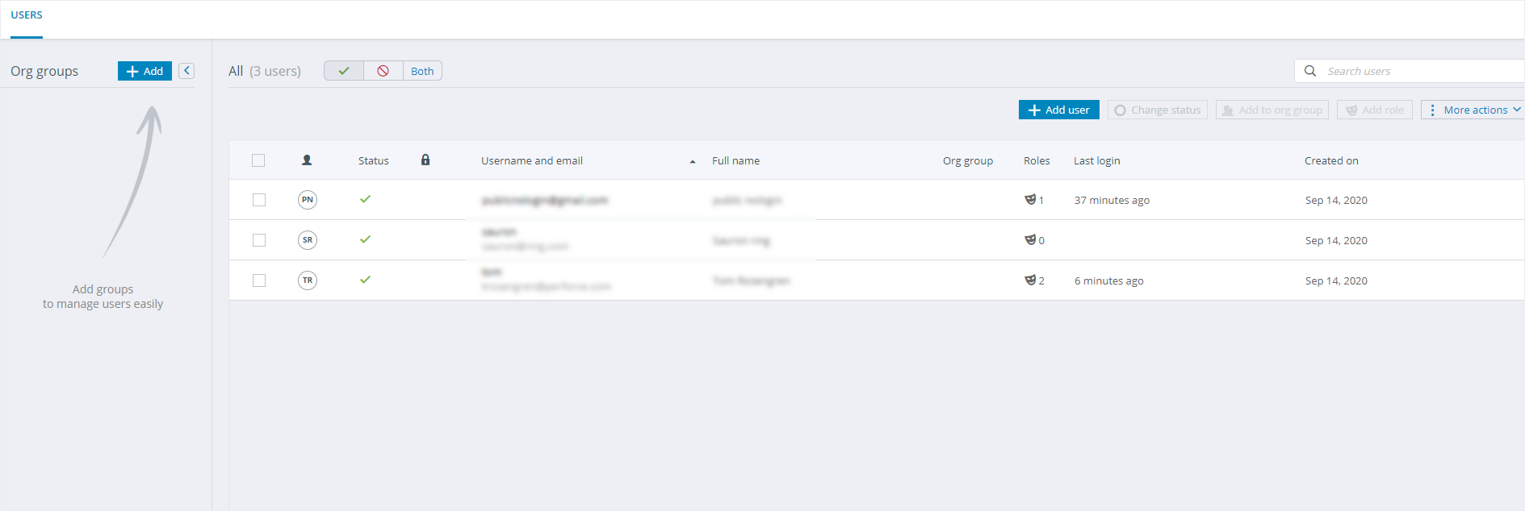The image size is (1525, 511).
Task: Collapse the Org groups panel
Action: tap(186, 71)
